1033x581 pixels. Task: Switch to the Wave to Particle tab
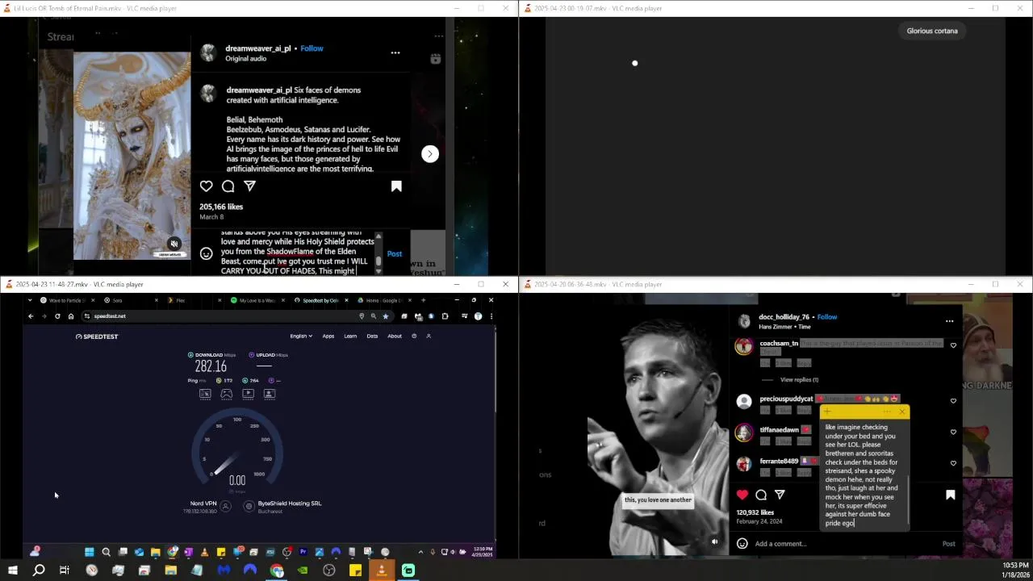[66, 300]
